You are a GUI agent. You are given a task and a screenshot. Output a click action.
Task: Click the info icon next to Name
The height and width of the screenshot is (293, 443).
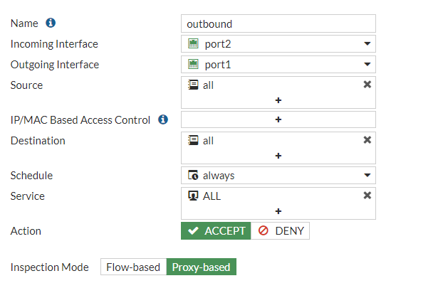[51, 23]
